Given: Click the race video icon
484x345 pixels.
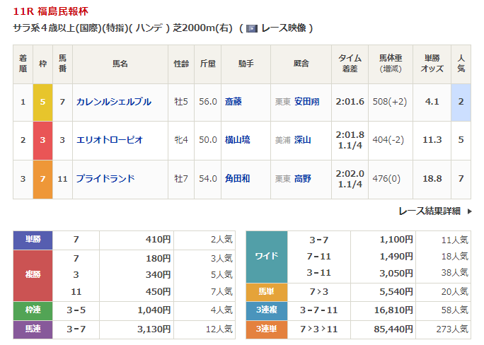Looking at the screenshot, I should [252, 28].
